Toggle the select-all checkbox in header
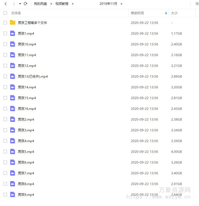Image resolution: width=199 pixels, height=206 pixels. [x=5, y=13]
